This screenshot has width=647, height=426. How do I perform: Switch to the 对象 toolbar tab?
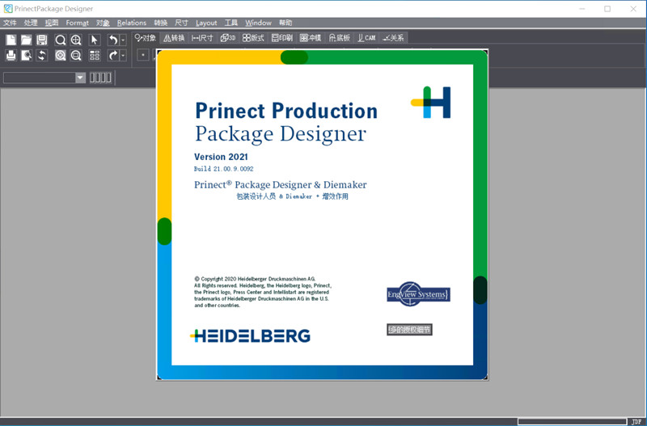(146, 38)
